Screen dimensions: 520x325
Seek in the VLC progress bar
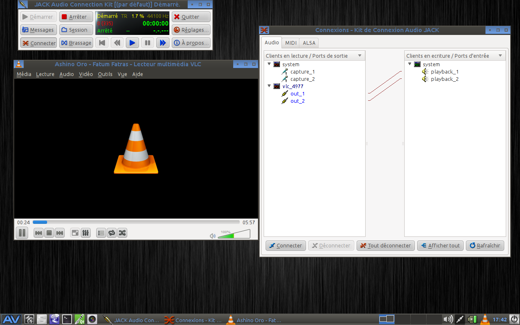(136, 222)
